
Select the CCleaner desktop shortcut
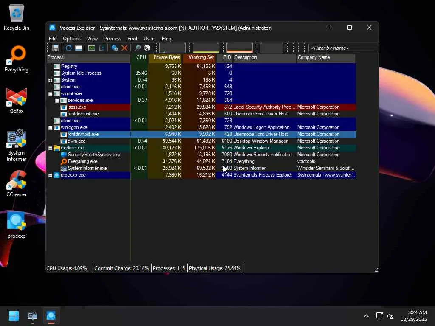pyautogui.click(x=17, y=184)
